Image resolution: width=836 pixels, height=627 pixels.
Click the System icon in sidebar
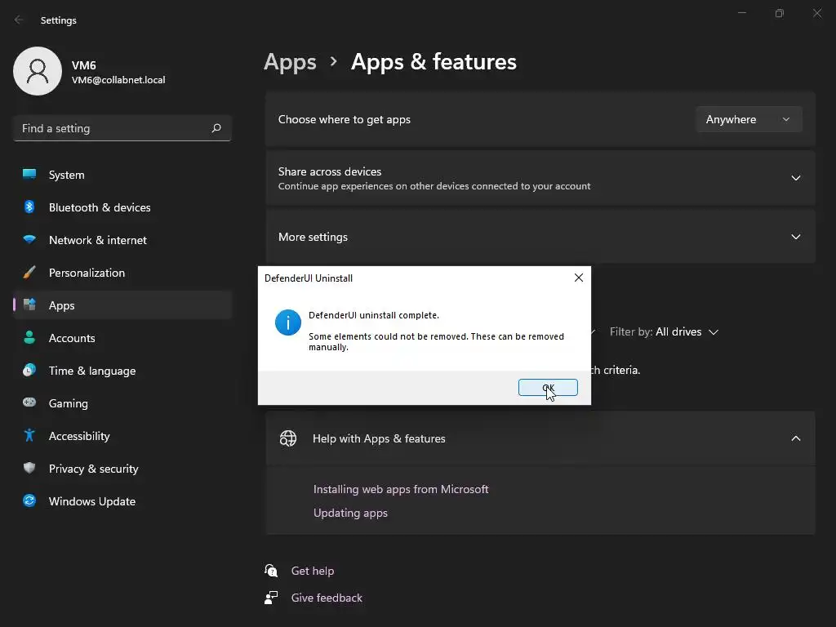coord(29,175)
